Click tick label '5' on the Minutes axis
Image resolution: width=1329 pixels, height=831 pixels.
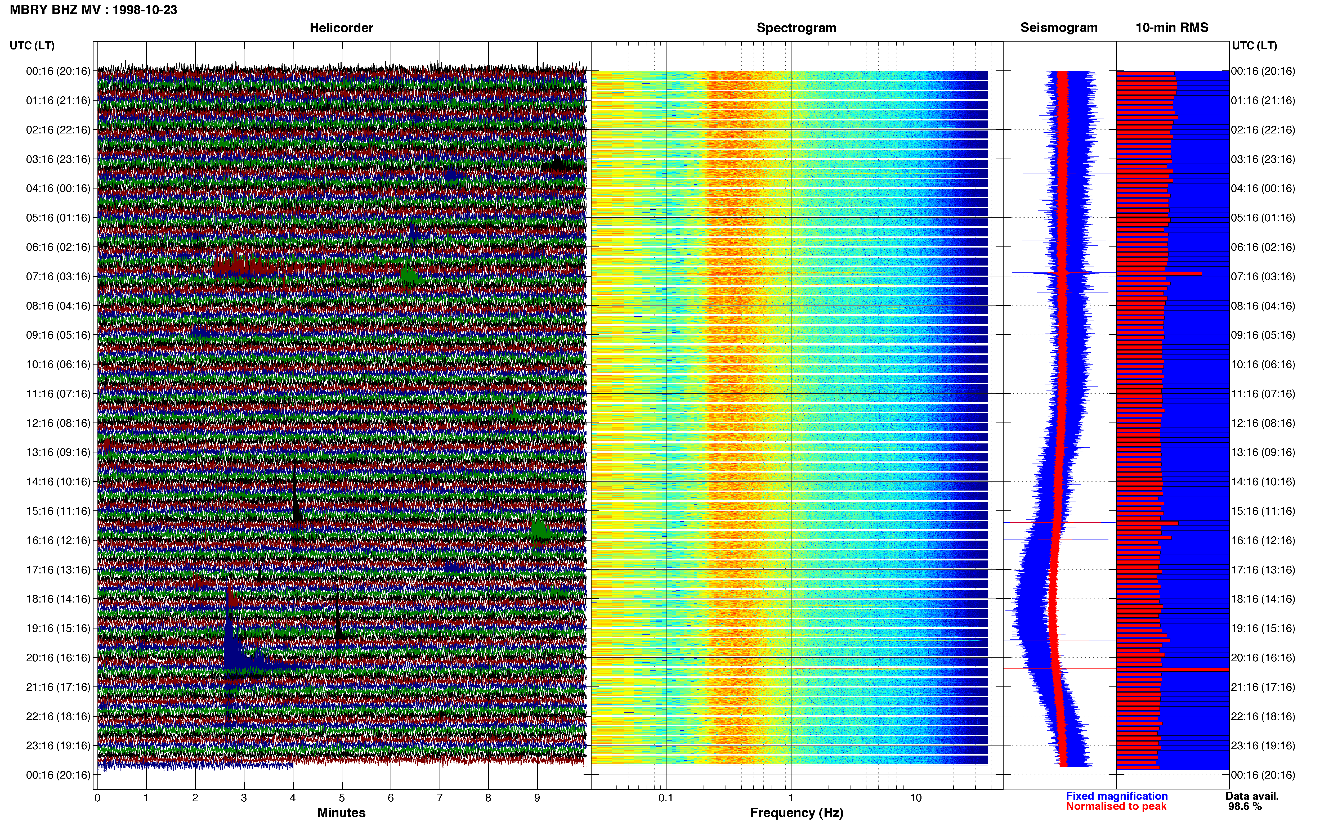click(342, 798)
